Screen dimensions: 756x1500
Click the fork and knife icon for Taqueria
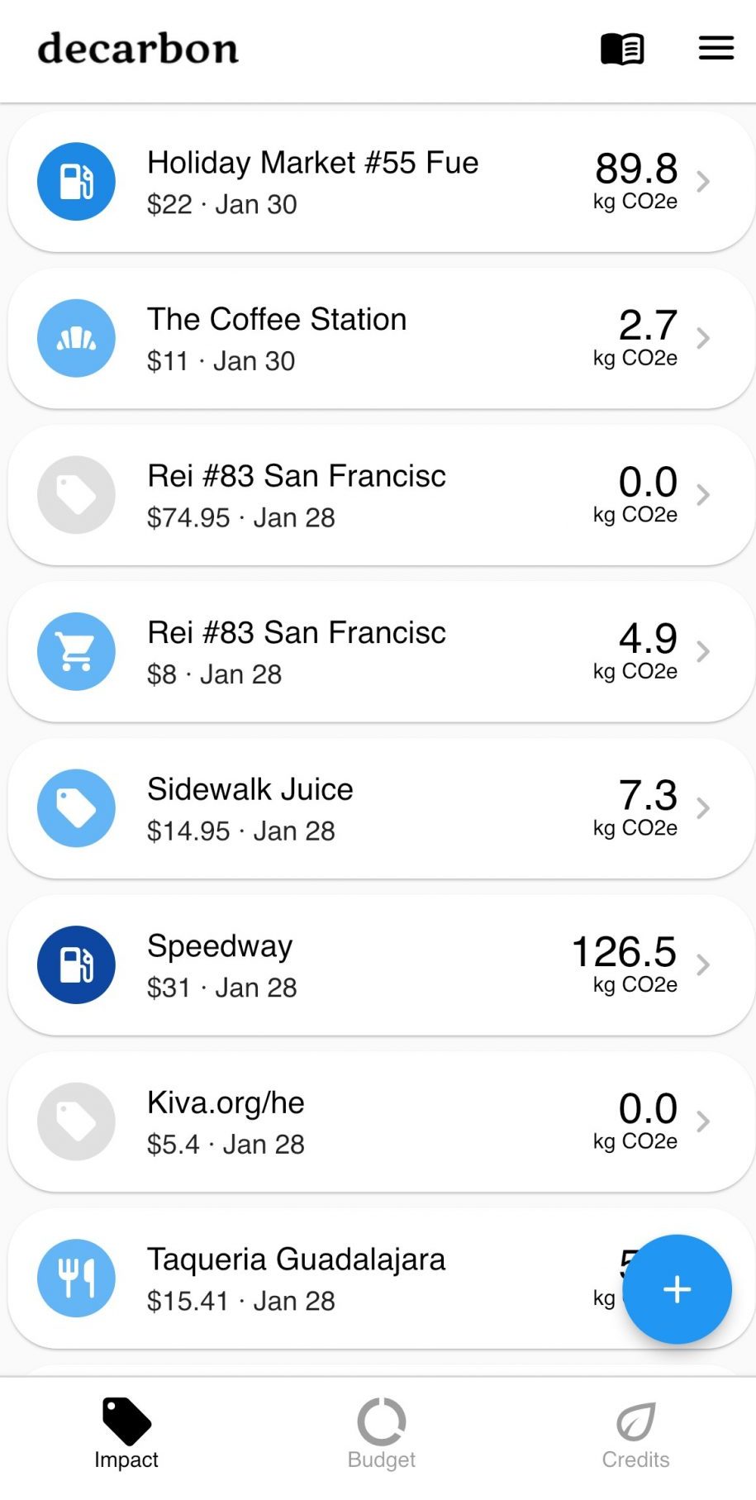[x=76, y=1278]
